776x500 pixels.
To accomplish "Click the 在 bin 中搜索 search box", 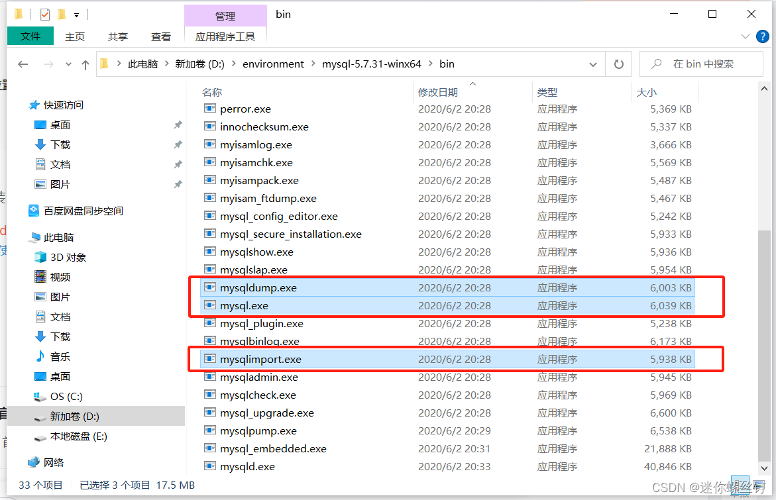I will pos(701,64).
